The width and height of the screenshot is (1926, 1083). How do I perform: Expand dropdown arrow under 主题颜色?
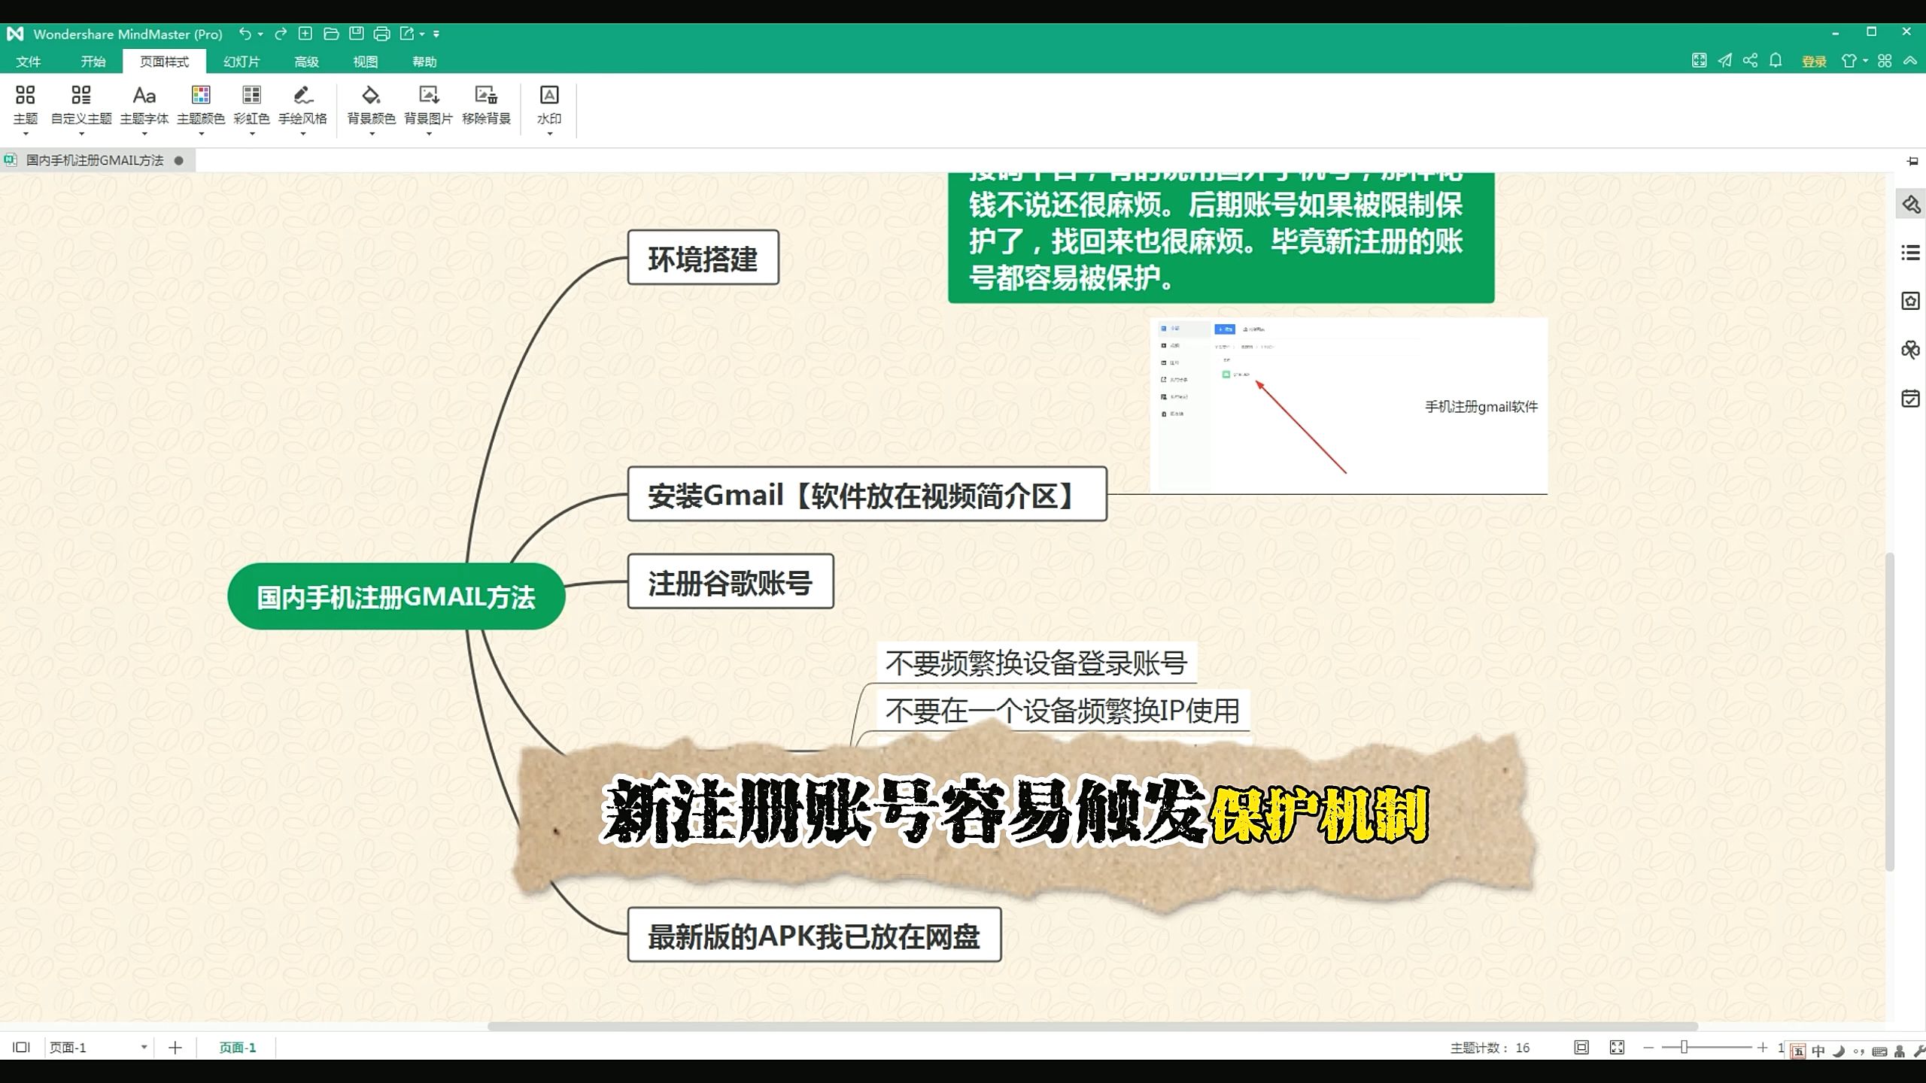click(x=201, y=134)
